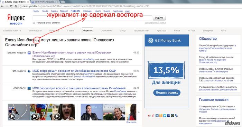Open the Маркет service link

pos(64,11)
